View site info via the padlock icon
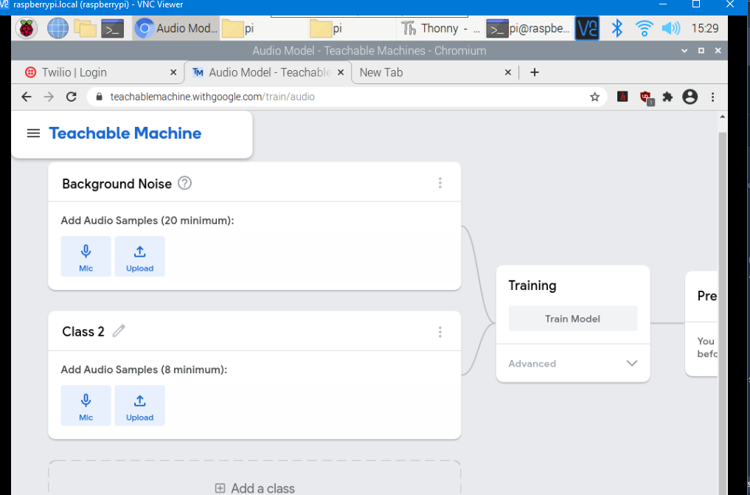The image size is (750, 495). pos(99,97)
